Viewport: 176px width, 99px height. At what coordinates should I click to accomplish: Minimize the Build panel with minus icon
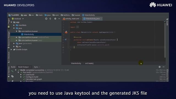[x=164, y=67]
